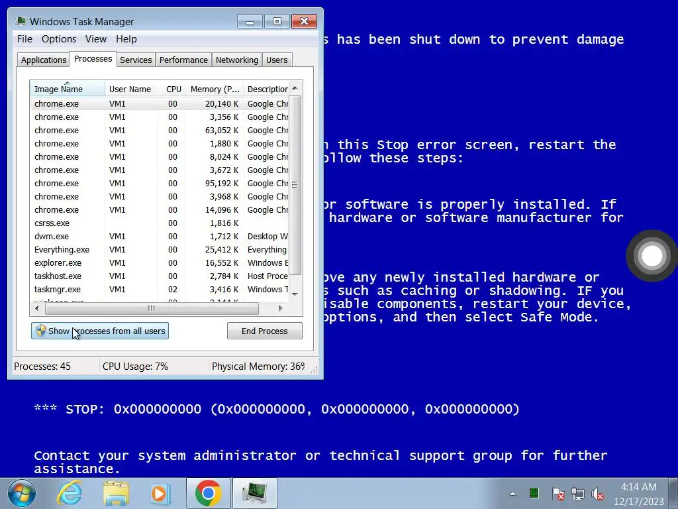
Task: Select the Everything.exe process row
Action: click(x=159, y=250)
